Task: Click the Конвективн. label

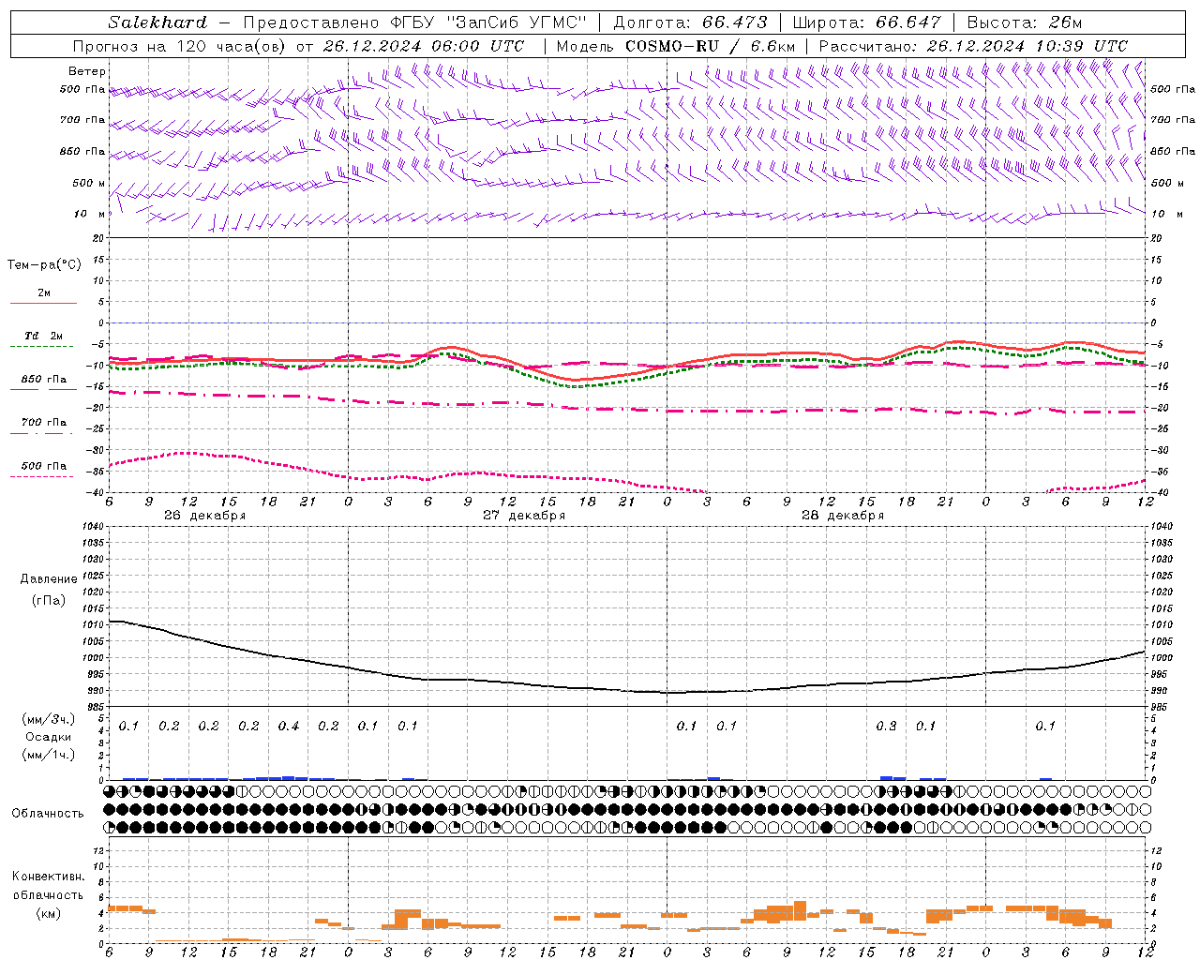Action: [48, 877]
